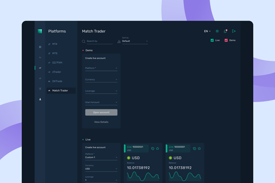This screenshot has height=183, width=275.
Task: Click the Search by input field
Action: [x=100, y=42]
